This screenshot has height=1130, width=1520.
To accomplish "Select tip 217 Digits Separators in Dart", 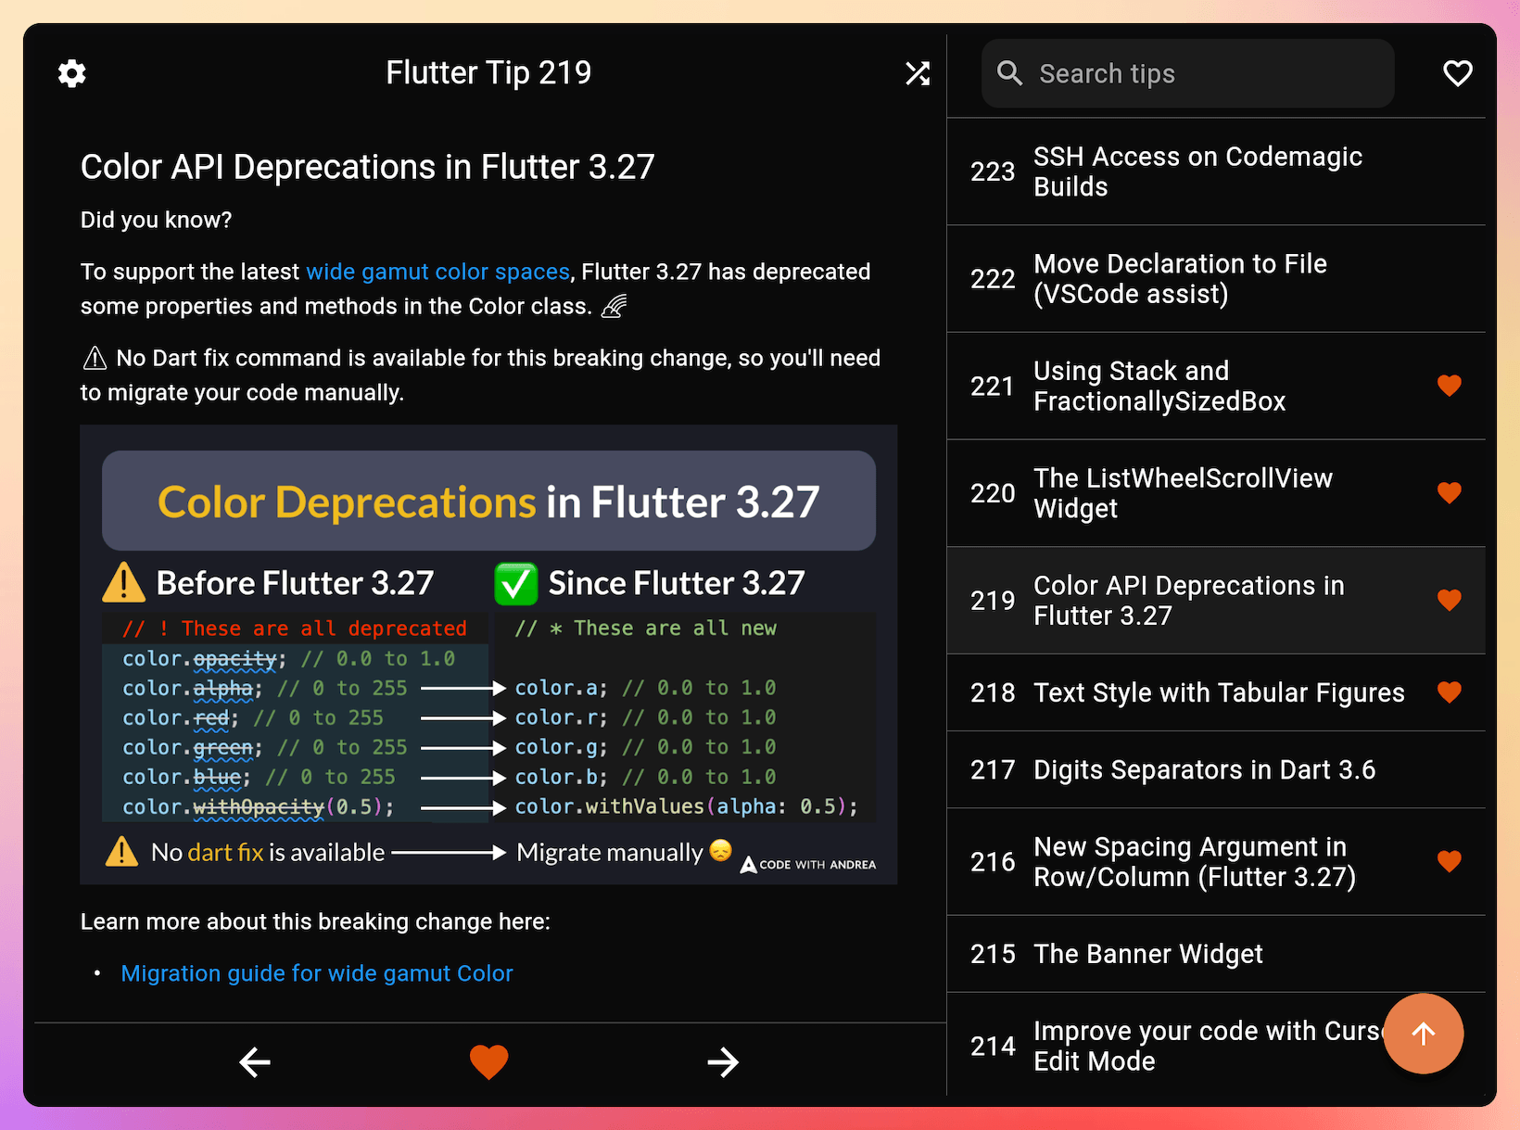I will [1204, 769].
